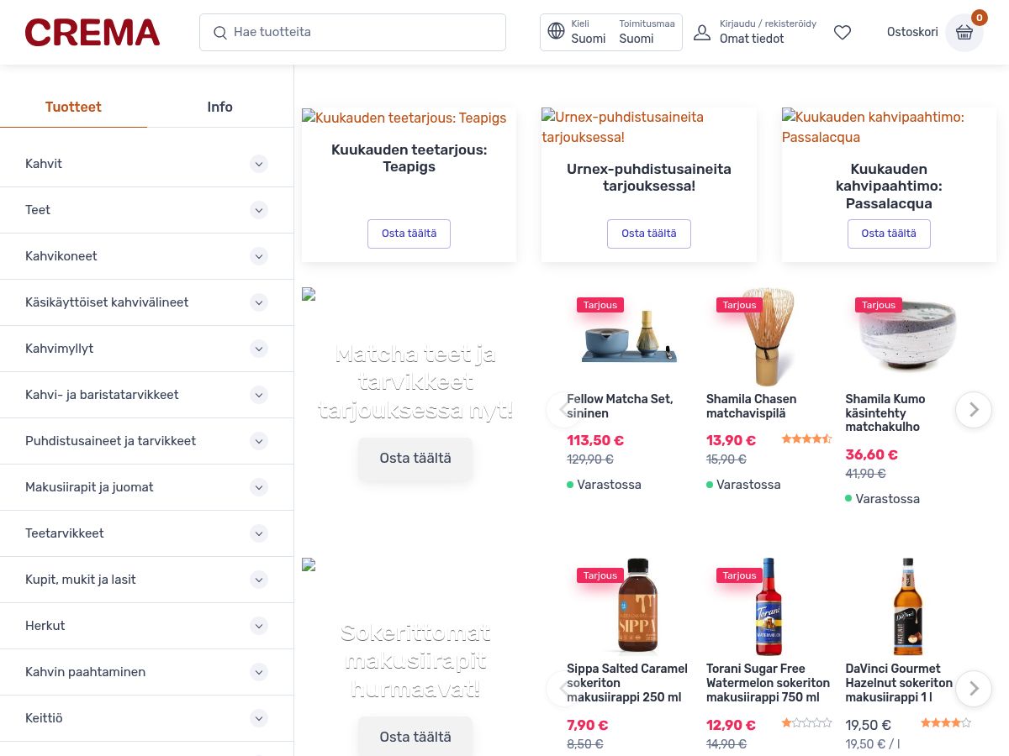Open Teetarvikkeet menu item
Screen dimensions: 1009x756
[65, 533]
